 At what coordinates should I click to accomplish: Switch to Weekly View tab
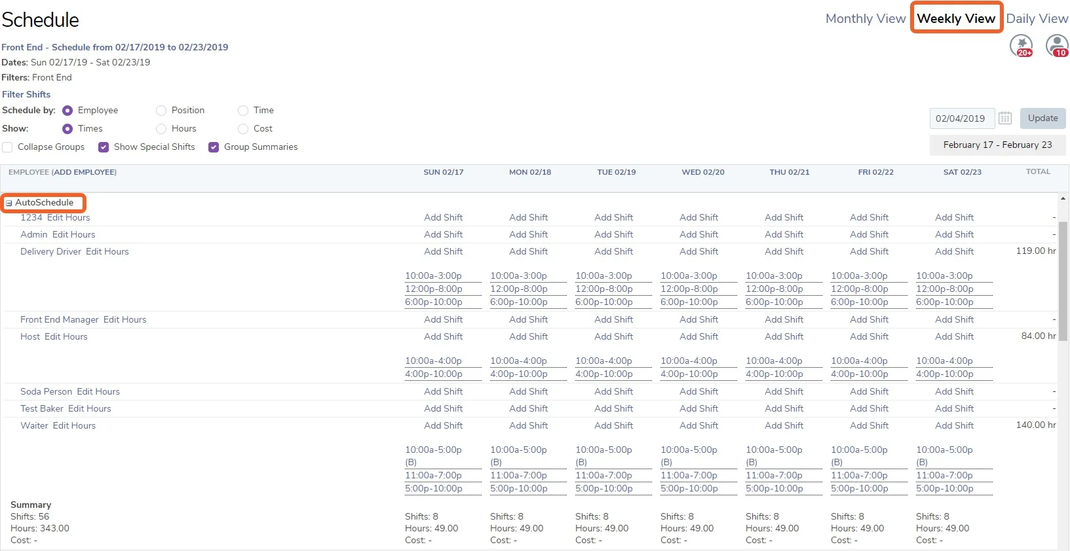click(956, 18)
